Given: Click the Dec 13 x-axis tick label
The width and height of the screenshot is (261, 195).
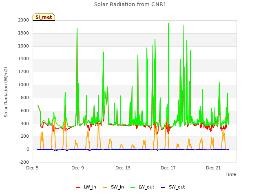Looking at the screenshot, I should [123, 168].
